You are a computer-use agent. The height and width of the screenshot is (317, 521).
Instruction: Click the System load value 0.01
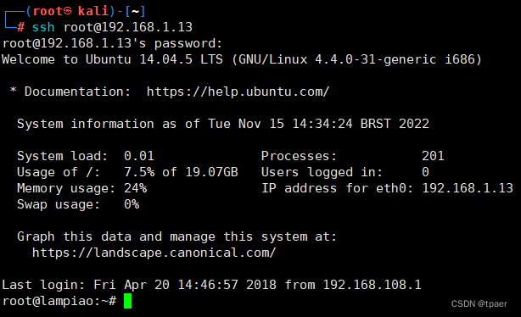point(139,156)
